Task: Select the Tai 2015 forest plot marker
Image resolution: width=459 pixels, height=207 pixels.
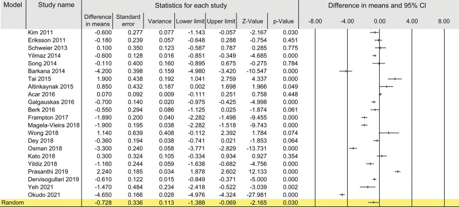Action: [x=395, y=79]
